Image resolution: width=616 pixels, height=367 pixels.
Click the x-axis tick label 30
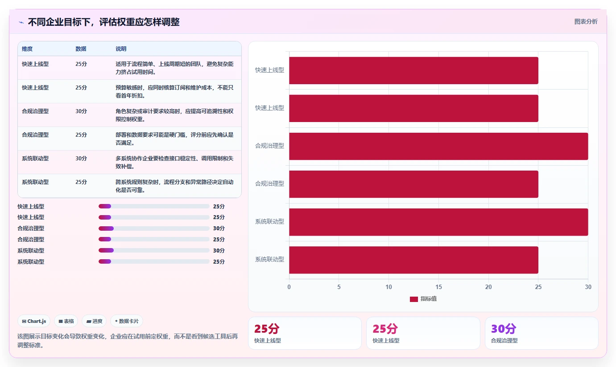coord(588,287)
